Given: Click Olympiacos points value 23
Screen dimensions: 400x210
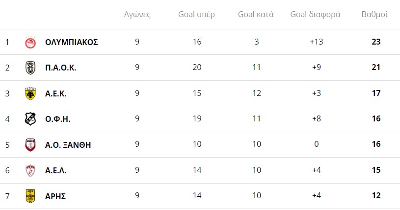Looking at the screenshot, I should (376, 42).
